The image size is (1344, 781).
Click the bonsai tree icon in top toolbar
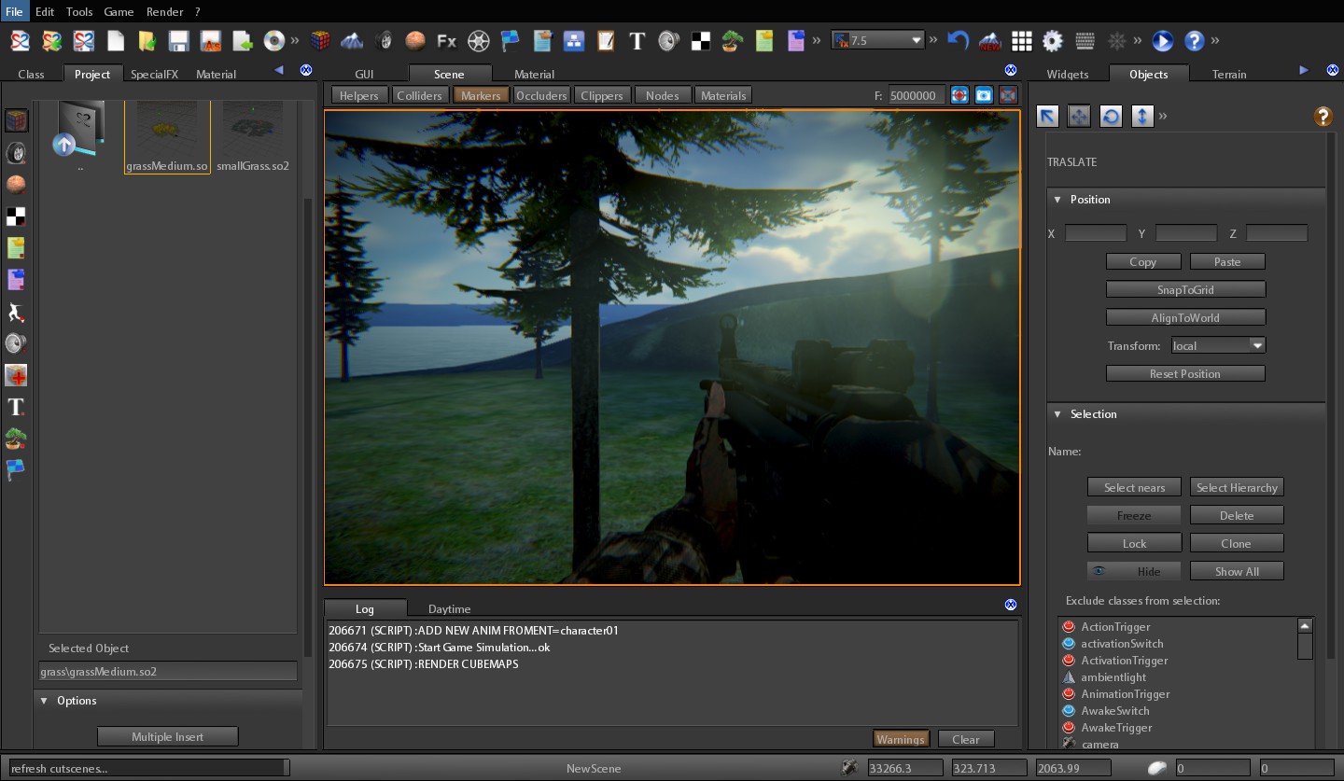pos(733,41)
